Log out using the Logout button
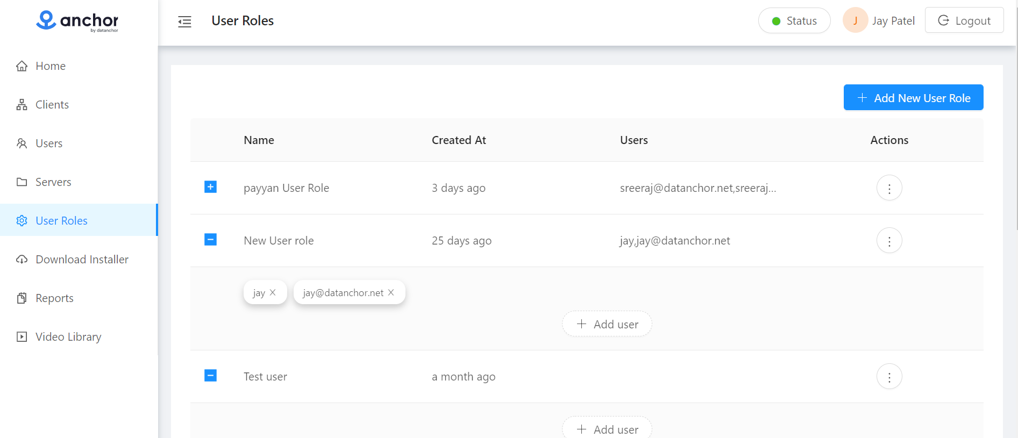Image resolution: width=1018 pixels, height=438 pixels. tap(964, 20)
